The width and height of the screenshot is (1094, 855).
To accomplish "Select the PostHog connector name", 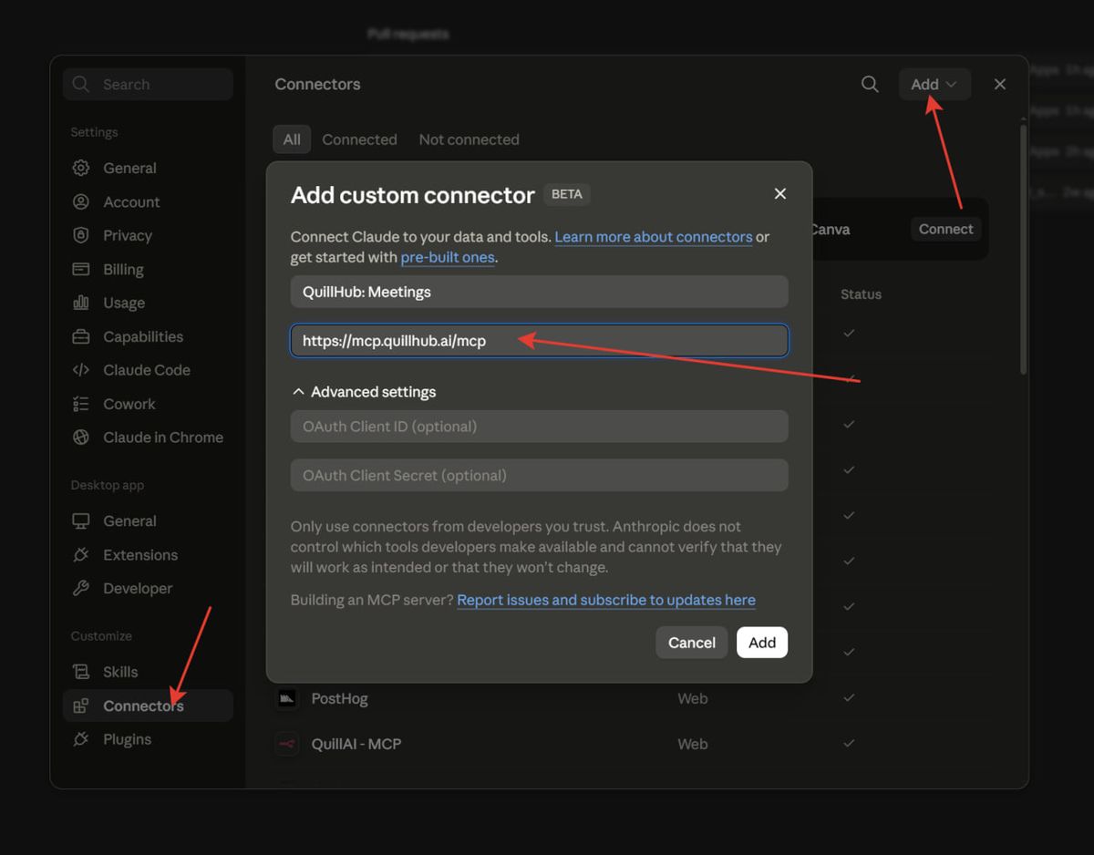I will (x=339, y=698).
